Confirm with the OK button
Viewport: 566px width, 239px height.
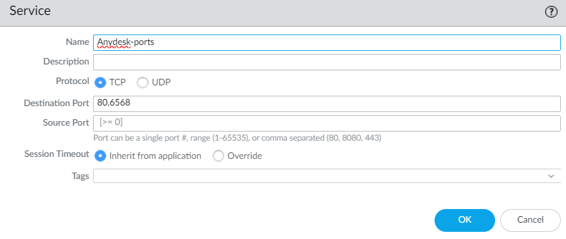465,220
